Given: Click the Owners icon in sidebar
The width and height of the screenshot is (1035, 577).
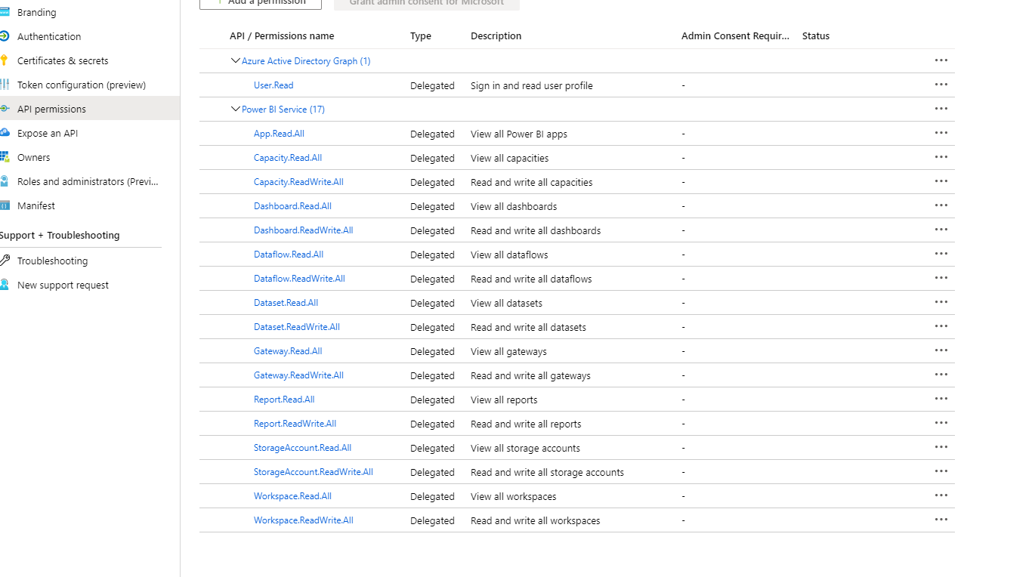Looking at the screenshot, I should pyautogui.click(x=5, y=157).
